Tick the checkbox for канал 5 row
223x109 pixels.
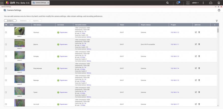(6, 80)
